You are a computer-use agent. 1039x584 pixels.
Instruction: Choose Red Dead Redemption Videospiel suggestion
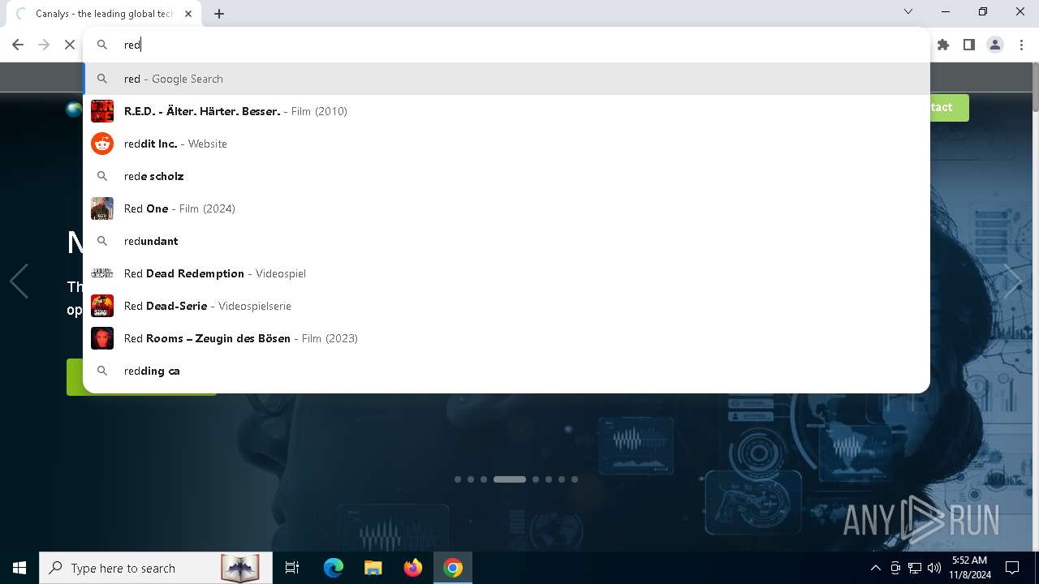507,273
